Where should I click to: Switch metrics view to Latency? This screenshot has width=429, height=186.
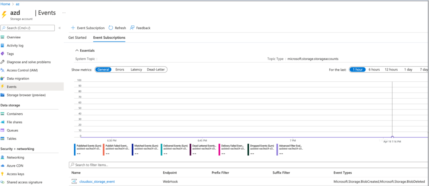[x=136, y=70]
